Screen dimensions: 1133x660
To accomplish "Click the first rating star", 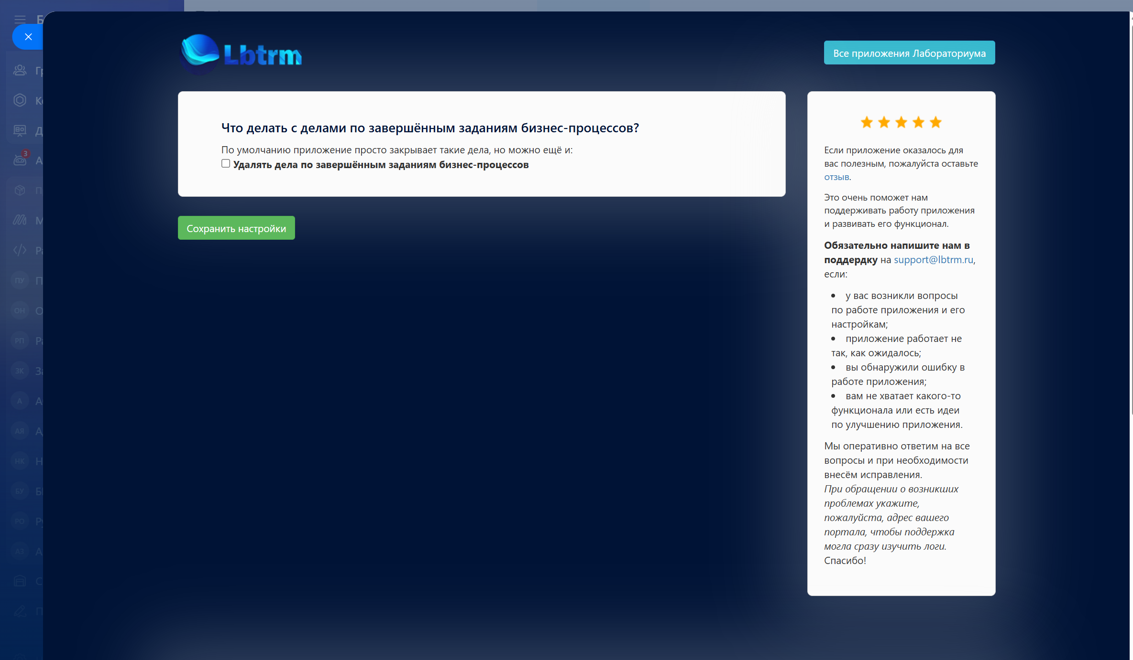I will click(x=867, y=122).
